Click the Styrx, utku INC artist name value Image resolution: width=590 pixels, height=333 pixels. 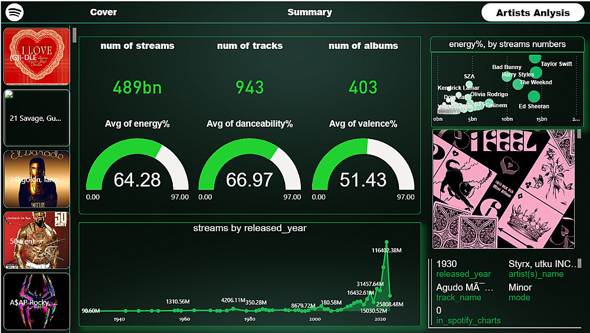(x=542, y=264)
